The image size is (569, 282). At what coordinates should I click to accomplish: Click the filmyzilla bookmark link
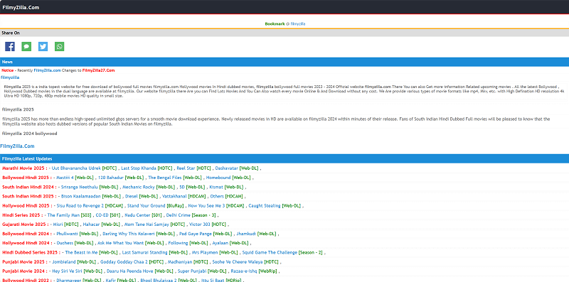pos(298,23)
